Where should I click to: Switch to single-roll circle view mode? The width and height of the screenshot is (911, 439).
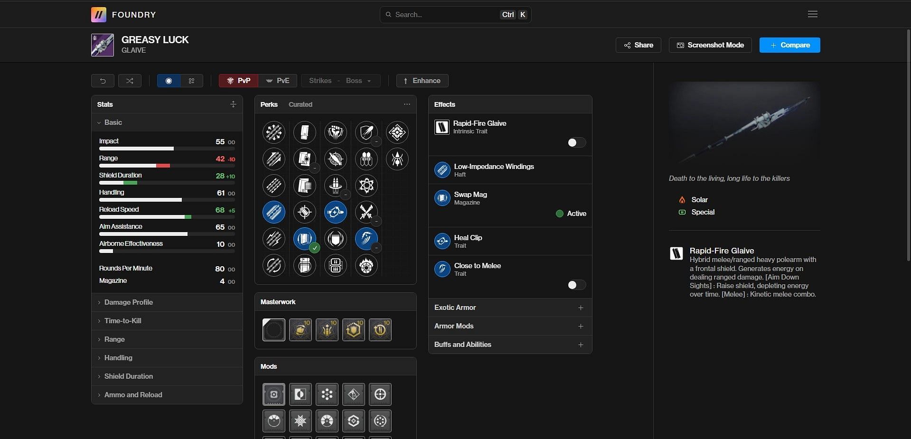[169, 81]
